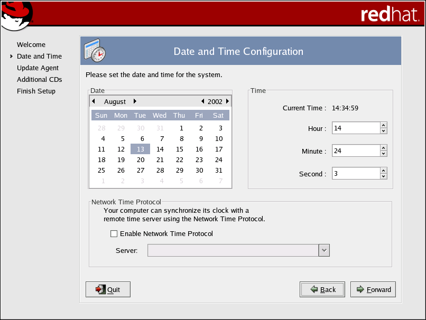Increase the Second value with up arrow

tap(384, 171)
